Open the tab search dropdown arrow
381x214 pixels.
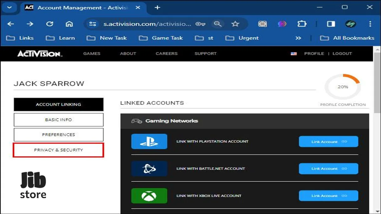pos(10,7)
